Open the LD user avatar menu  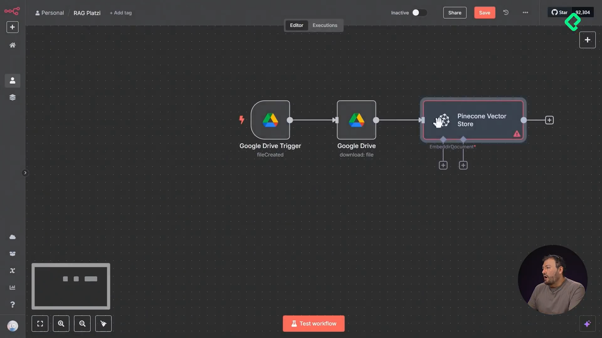(x=12, y=326)
